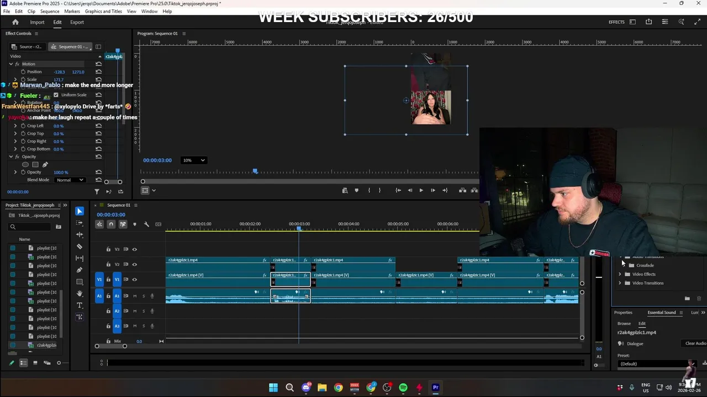This screenshot has width=707, height=397.
Task: Mute audio track A1
Action: pyautogui.click(x=134, y=296)
